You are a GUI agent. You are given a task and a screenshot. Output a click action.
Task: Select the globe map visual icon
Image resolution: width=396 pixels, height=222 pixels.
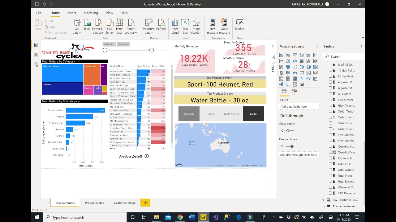pos(281,73)
